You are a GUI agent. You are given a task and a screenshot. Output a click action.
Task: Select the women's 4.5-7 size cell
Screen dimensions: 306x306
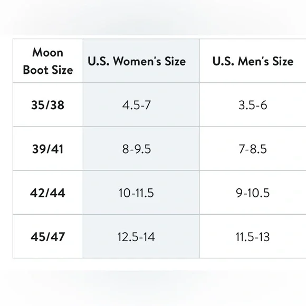coord(141,104)
